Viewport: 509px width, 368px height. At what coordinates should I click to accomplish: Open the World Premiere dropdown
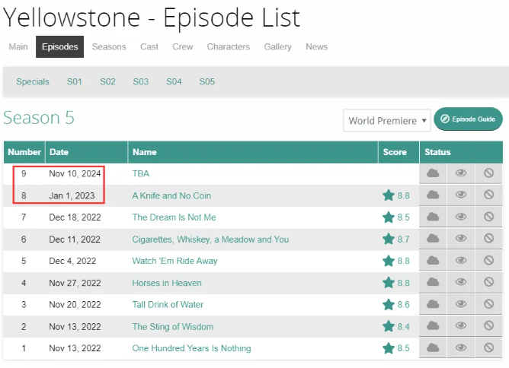click(386, 121)
